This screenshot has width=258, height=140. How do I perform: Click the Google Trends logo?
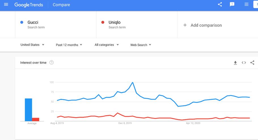tap(29, 5)
